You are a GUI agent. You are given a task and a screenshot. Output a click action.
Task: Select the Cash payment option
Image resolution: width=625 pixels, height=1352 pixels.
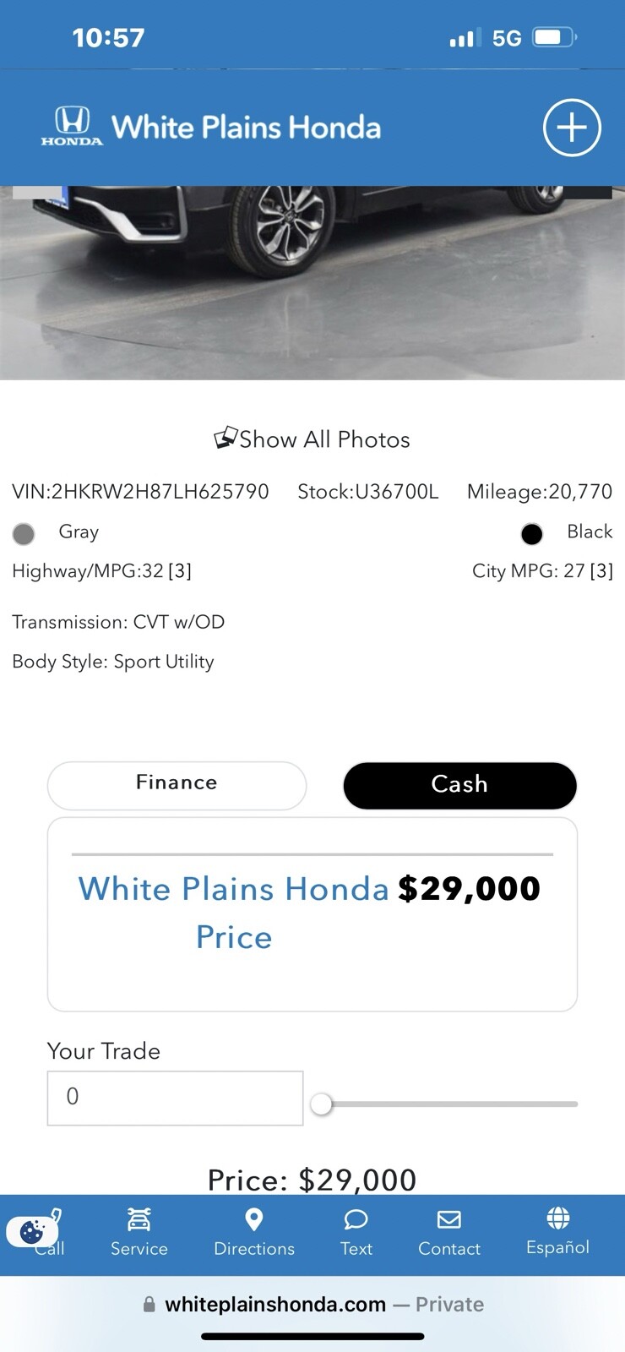coord(459,785)
